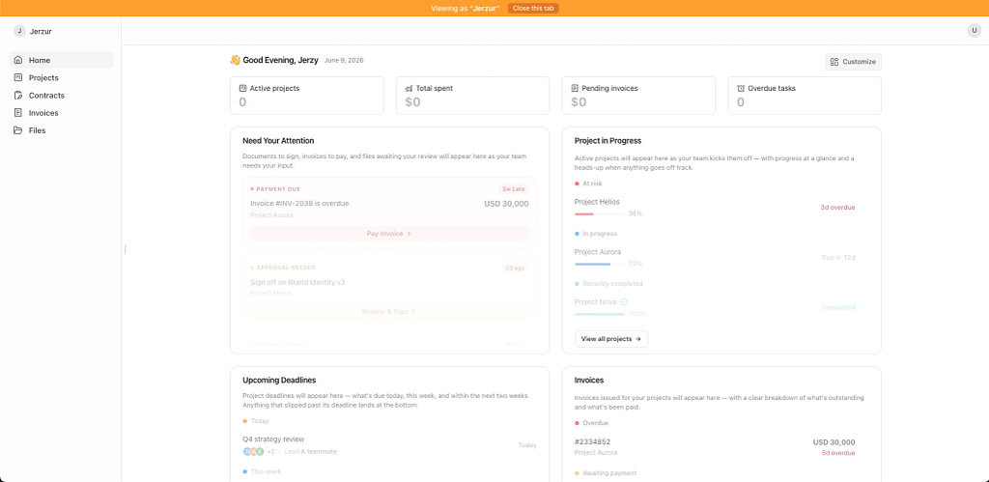Click the Completed status for Project Nova
Viewport: 989px width, 482px height.
838,307
